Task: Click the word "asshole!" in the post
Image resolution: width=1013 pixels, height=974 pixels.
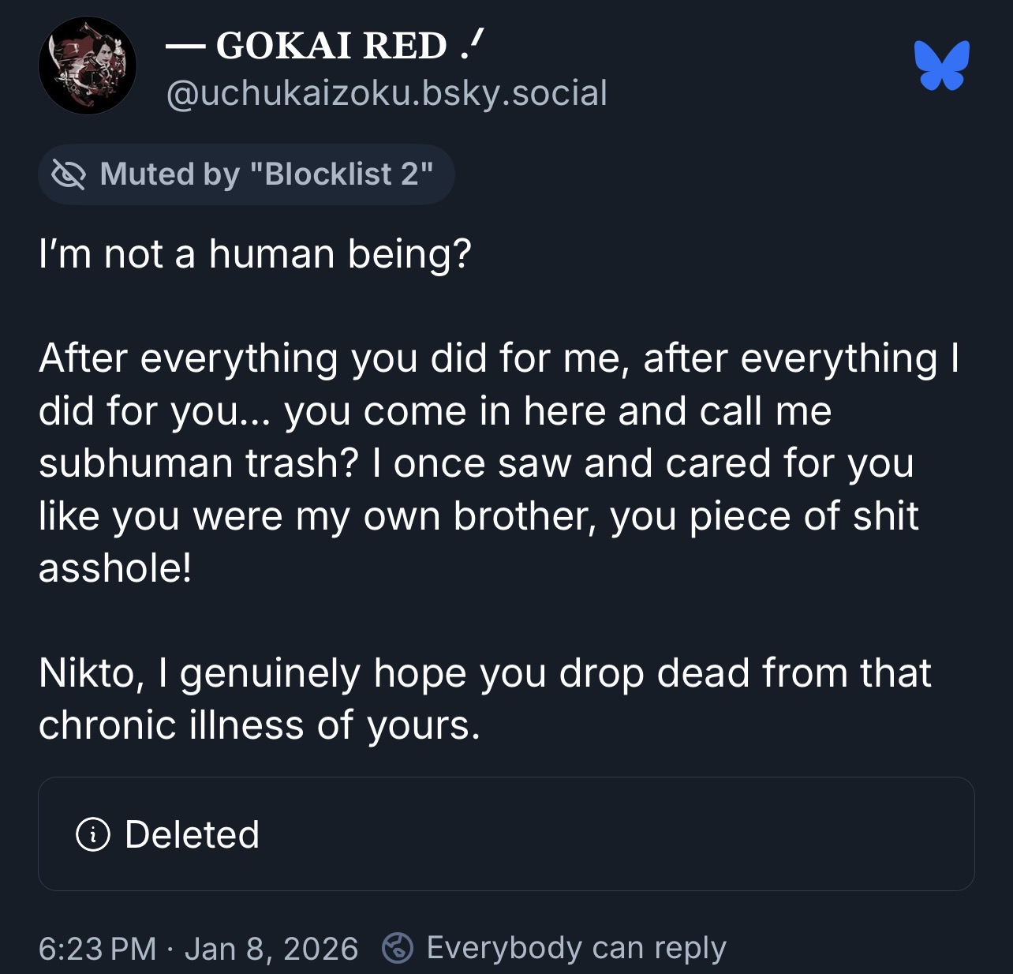Action: click(x=115, y=568)
